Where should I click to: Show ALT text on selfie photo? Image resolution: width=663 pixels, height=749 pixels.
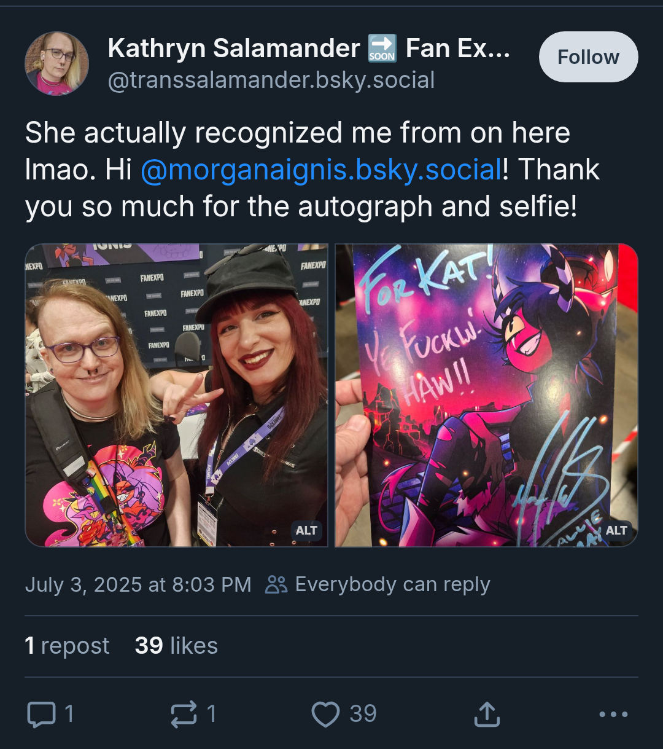(306, 530)
